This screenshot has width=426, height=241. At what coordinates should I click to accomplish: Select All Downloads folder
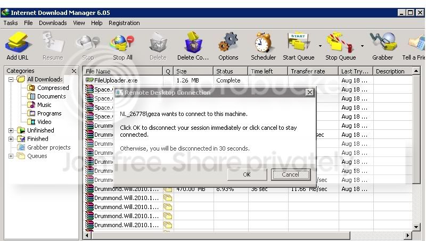tap(45, 79)
